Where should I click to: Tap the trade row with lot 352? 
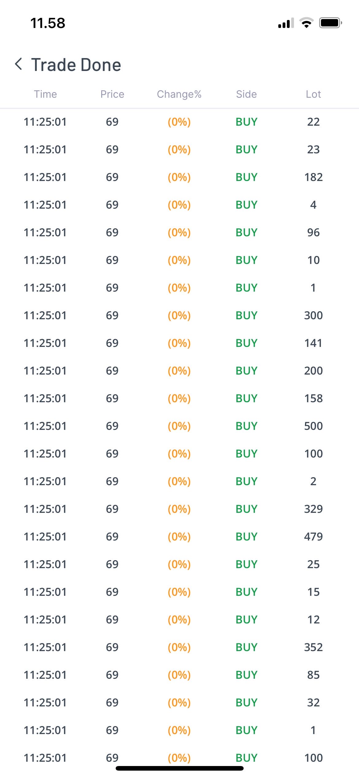(179, 647)
